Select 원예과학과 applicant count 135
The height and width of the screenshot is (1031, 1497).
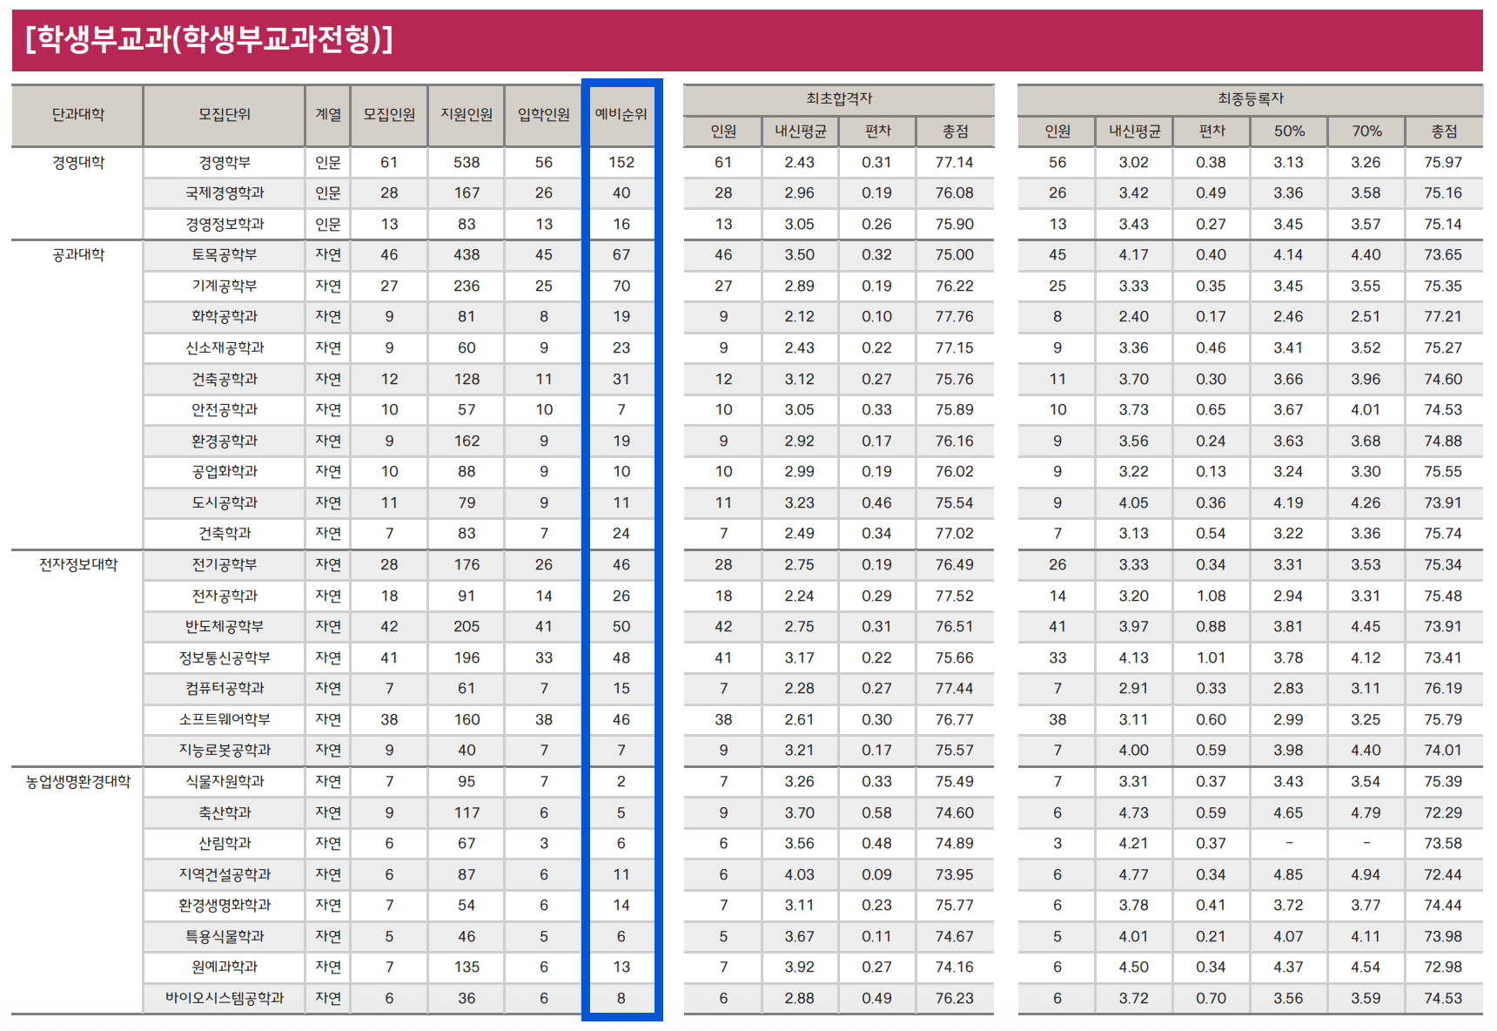pos(467,967)
